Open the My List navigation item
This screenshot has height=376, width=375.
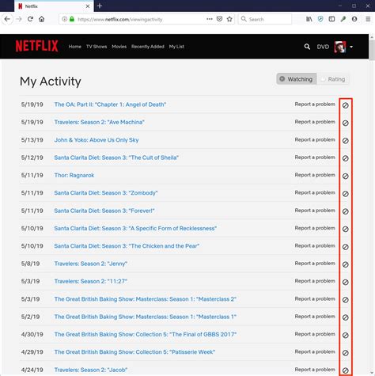coord(176,47)
